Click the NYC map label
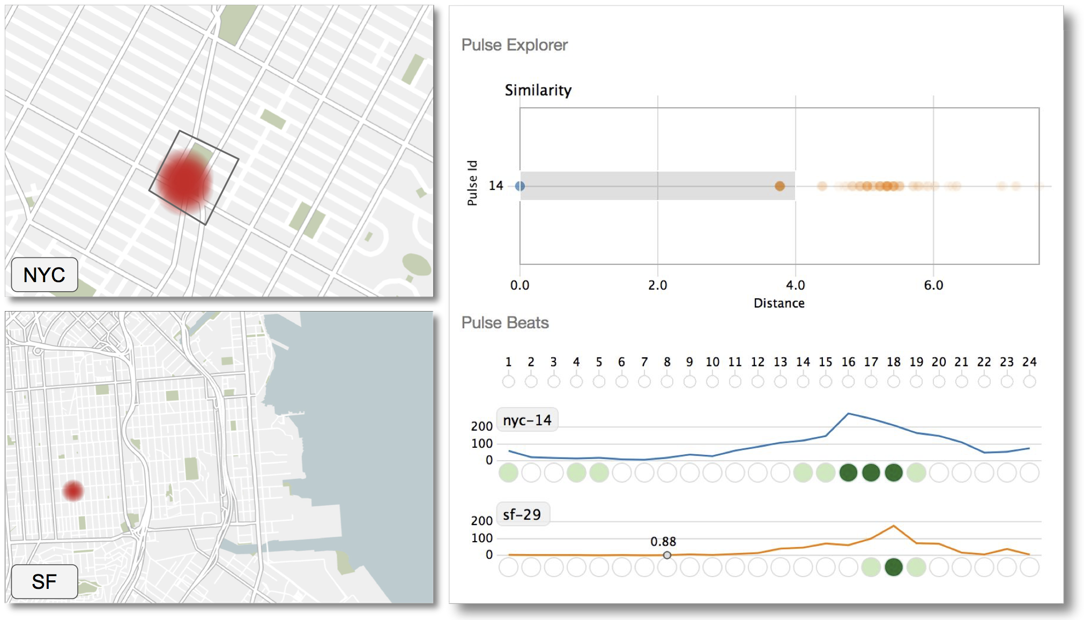Viewport: 1084px width, 620px height. pos(44,275)
